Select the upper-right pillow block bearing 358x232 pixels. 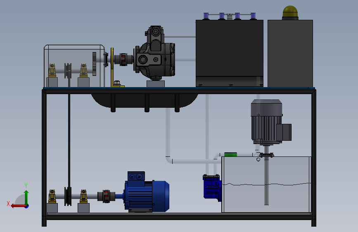pyautogui.click(x=83, y=71)
